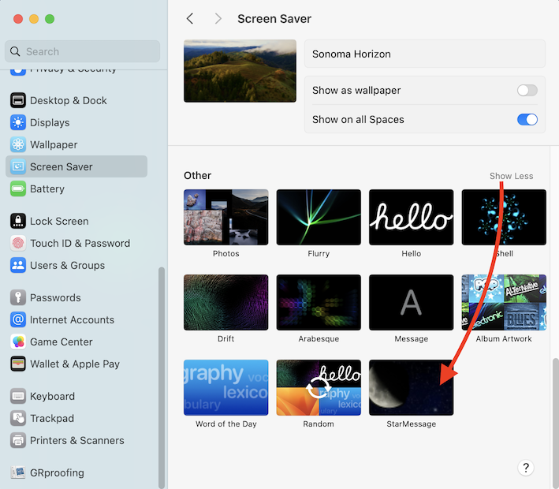Click the Internet Accounts label

tap(72, 319)
